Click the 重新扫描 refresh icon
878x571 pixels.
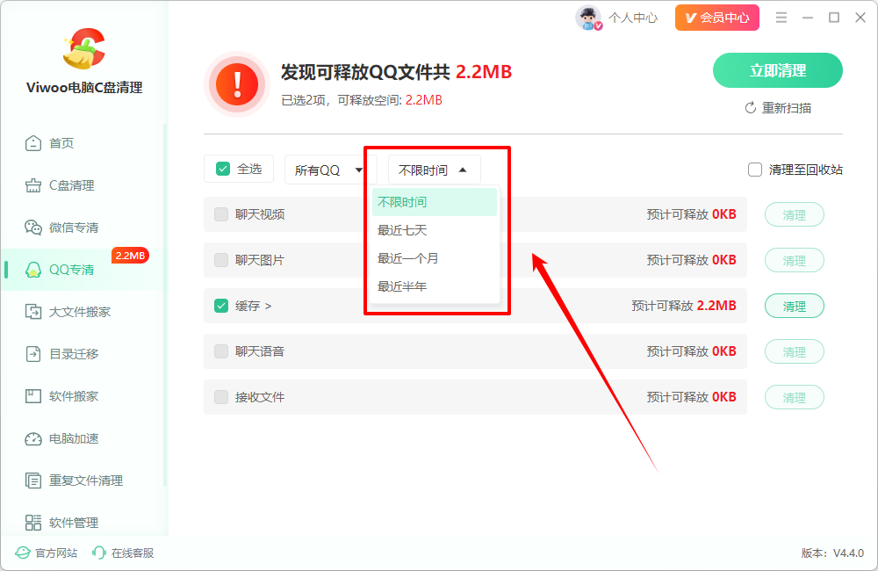(751, 108)
